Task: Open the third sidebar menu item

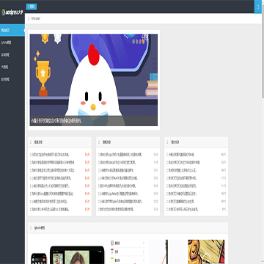Action: pyautogui.click(x=12, y=55)
